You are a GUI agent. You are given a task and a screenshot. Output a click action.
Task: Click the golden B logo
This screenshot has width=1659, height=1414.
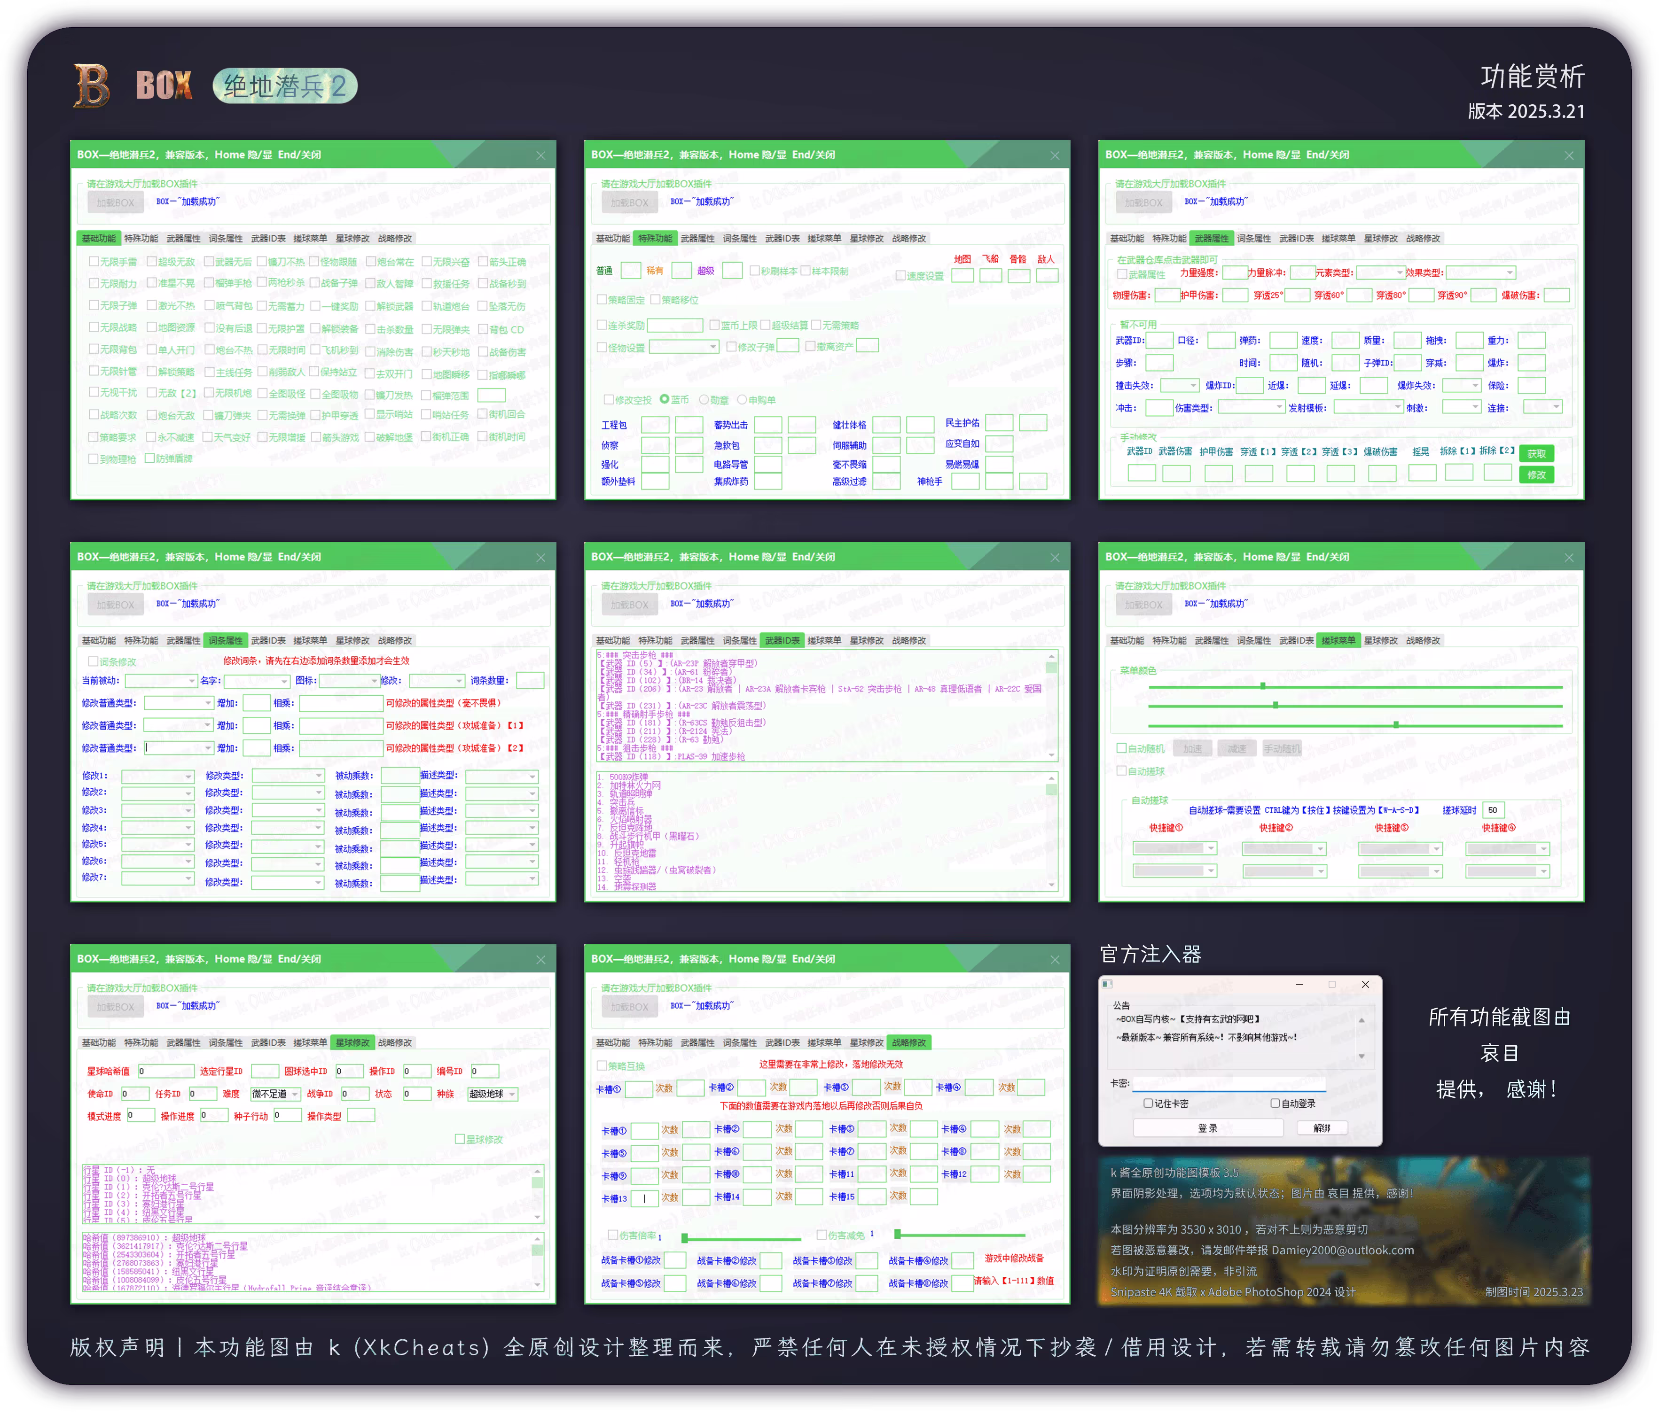click(92, 85)
